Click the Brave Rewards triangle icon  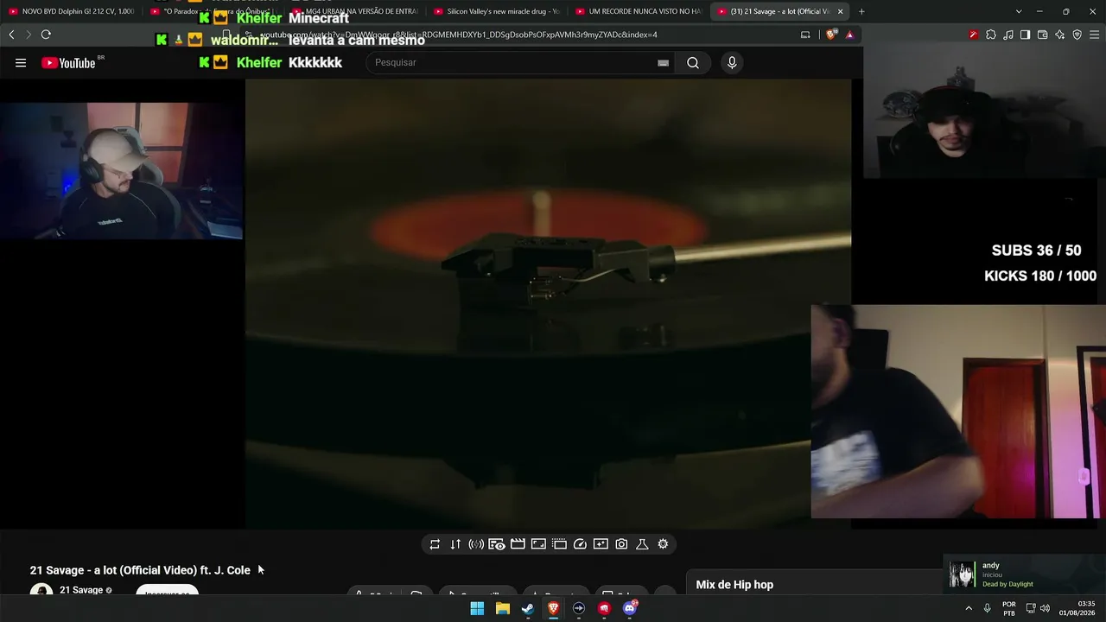(850, 35)
